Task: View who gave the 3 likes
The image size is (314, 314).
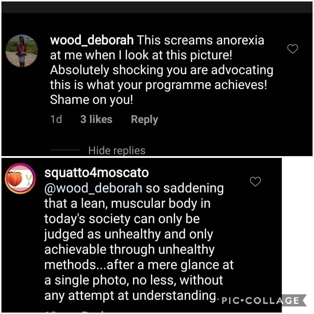Action: (x=96, y=119)
